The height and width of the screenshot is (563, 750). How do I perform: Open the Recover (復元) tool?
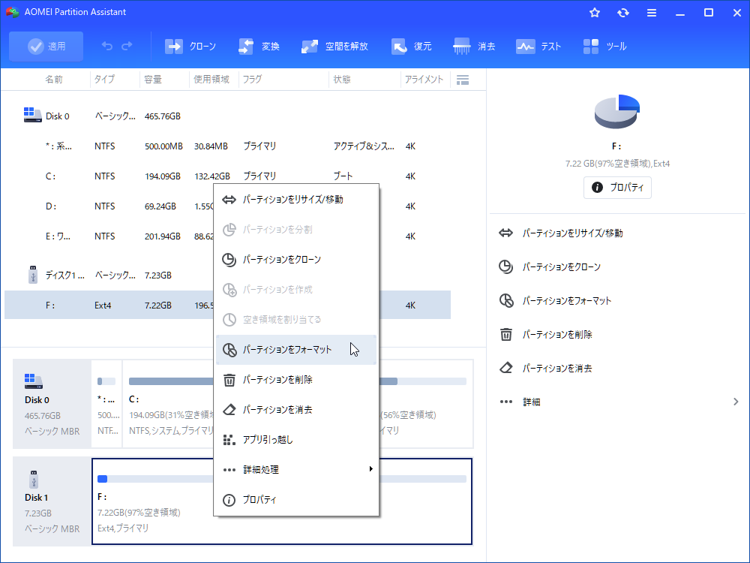399,47
